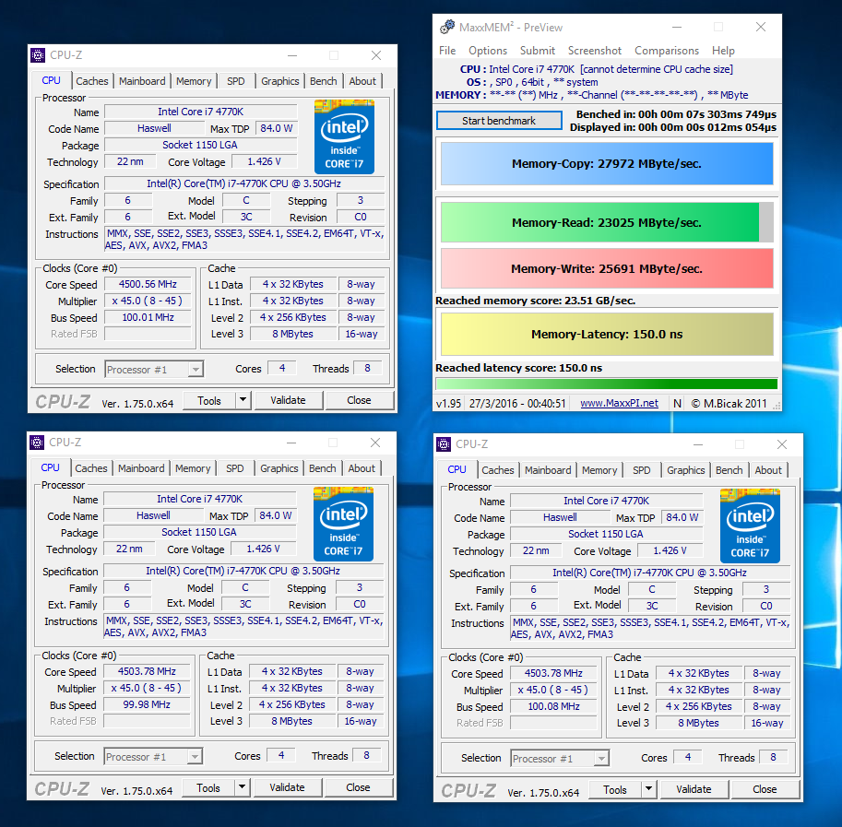Click Close button in bottom-right CPU-Z

(765, 789)
